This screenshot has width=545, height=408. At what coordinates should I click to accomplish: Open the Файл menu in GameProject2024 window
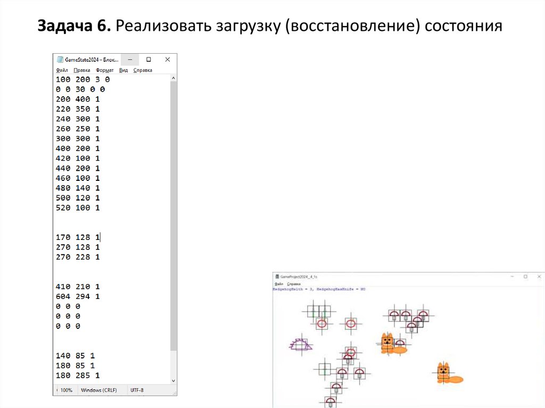(279, 284)
